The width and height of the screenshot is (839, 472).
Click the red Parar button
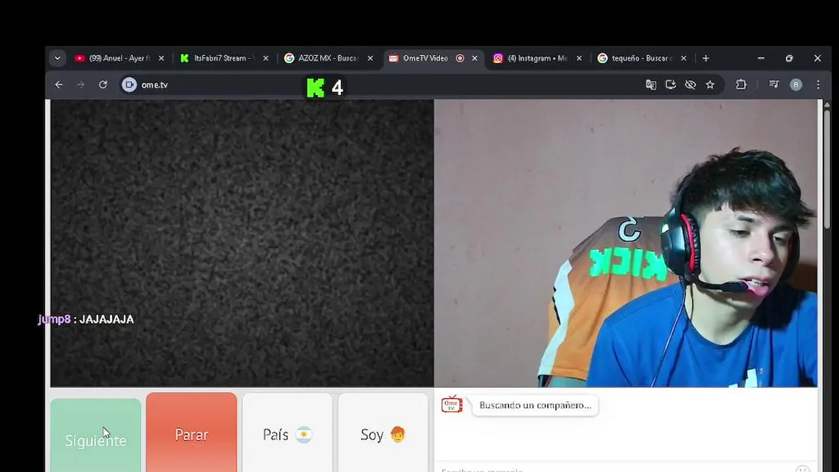191,433
